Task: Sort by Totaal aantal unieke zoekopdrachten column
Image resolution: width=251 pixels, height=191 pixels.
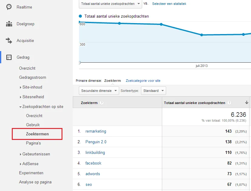Action: click(x=194, y=103)
